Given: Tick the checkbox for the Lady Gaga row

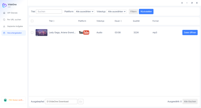Looking at the screenshot, I should pos(32,32).
